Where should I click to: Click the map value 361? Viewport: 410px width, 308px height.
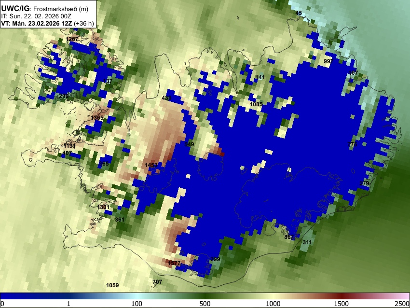[120, 220]
